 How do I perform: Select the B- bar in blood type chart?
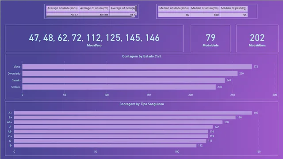105,145
